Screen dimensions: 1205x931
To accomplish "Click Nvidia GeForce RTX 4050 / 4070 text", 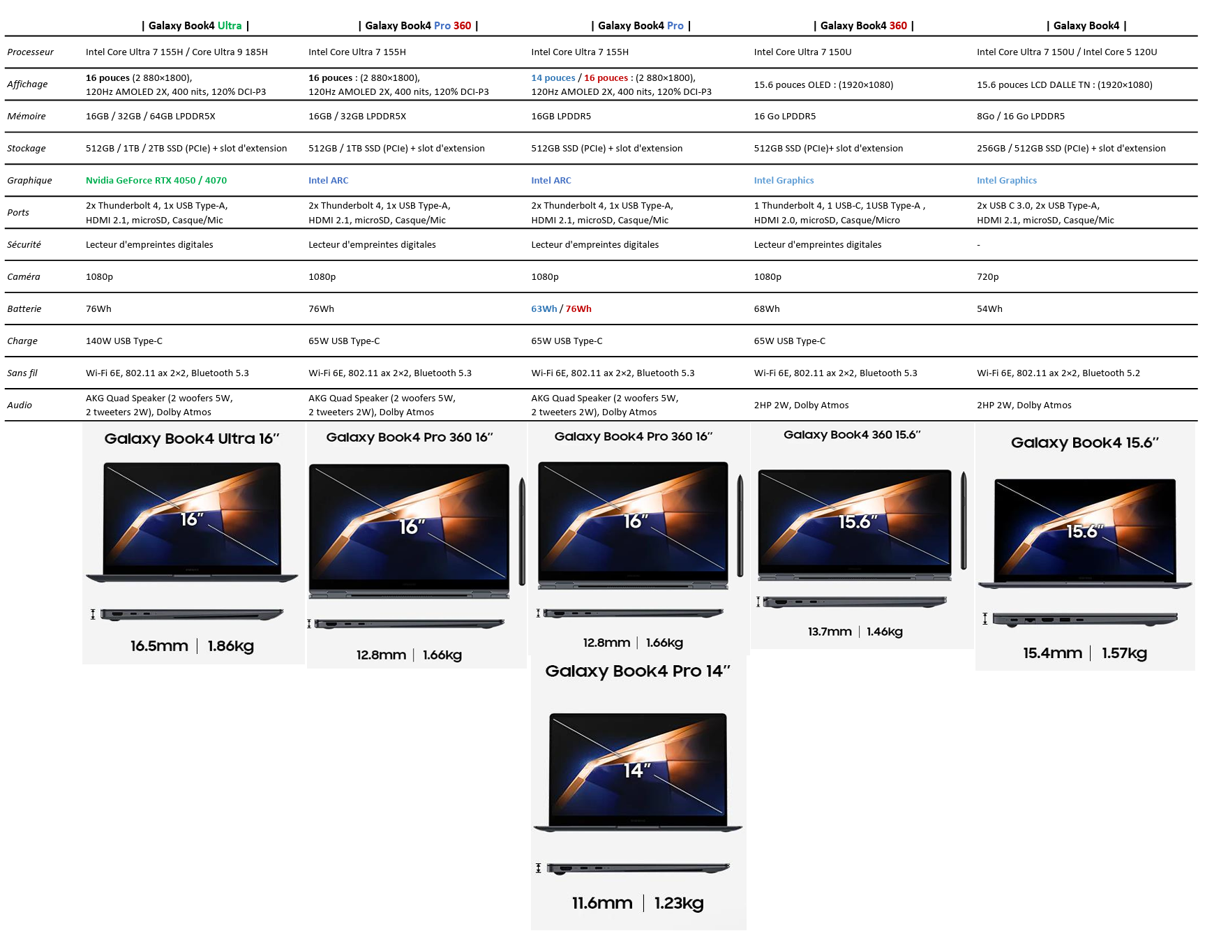I will [x=156, y=181].
